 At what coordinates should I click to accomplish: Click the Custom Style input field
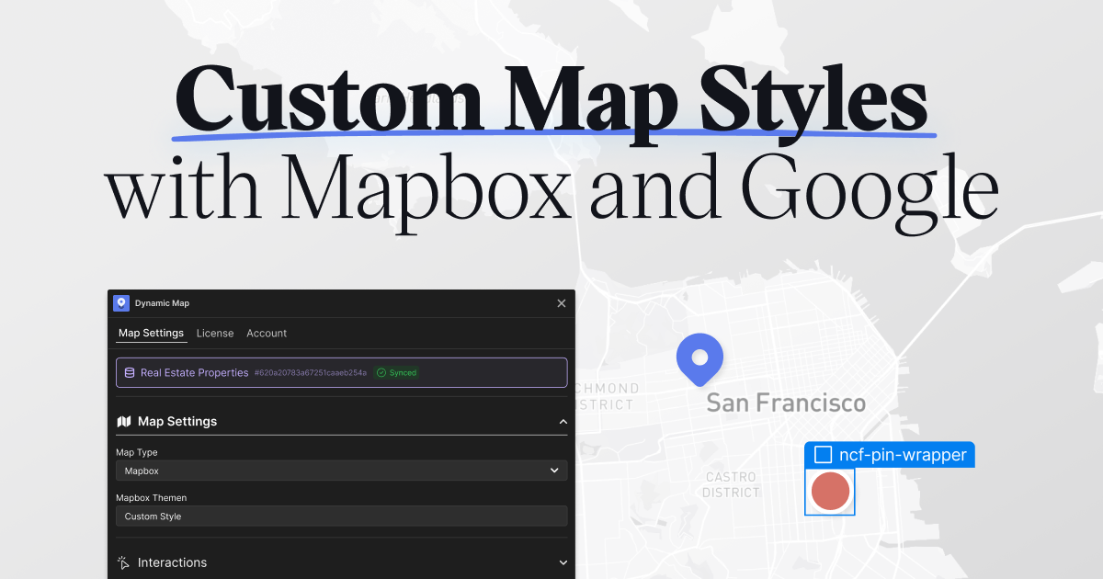341,515
